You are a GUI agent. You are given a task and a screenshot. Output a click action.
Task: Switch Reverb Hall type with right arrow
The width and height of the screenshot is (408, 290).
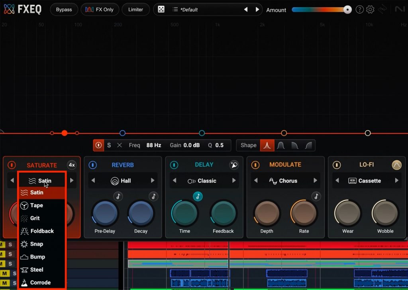click(x=152, y=181)
